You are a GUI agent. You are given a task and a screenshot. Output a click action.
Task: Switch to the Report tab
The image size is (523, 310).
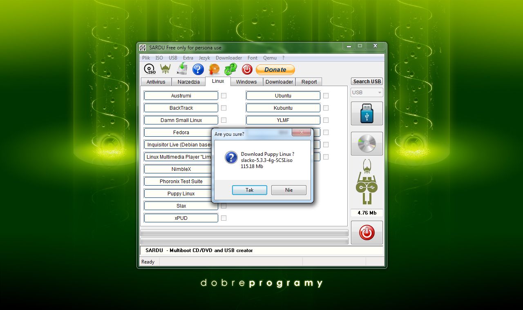(x=309, y=82)
